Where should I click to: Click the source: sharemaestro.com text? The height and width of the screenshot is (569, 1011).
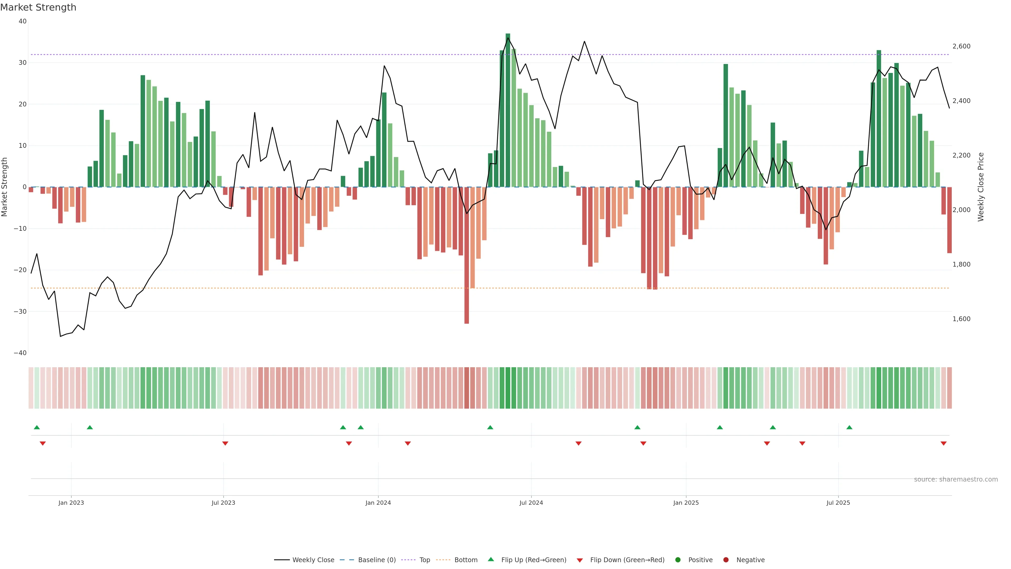pos(956,479)
